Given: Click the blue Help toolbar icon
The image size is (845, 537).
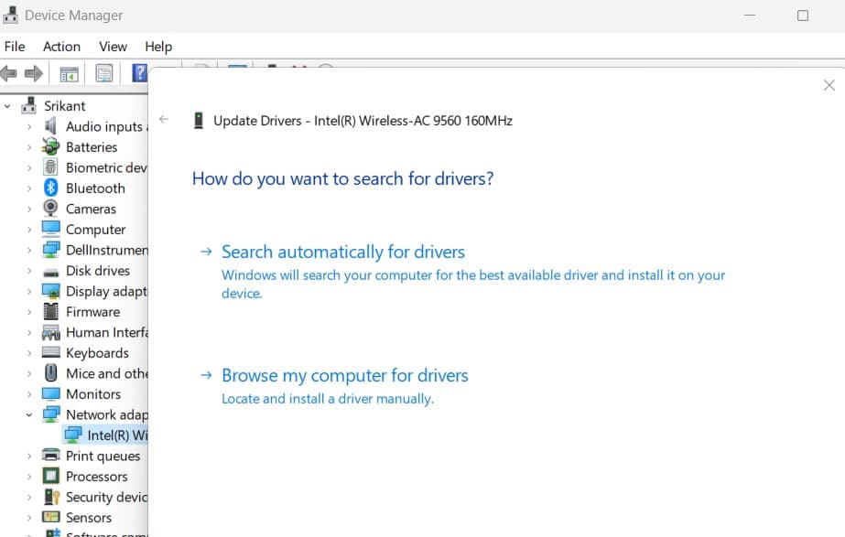Looking at the screenshot, I should [x=139, y=73].
